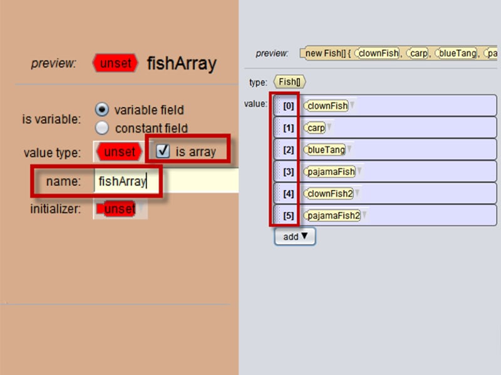Open dropdown arrow next to clownFish at index 0
The height and width of the screenshot is (375, 501).
click(x=352, y=105)
